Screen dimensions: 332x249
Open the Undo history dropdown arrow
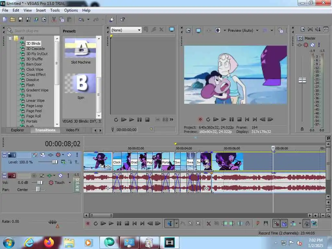coord(88,19)
